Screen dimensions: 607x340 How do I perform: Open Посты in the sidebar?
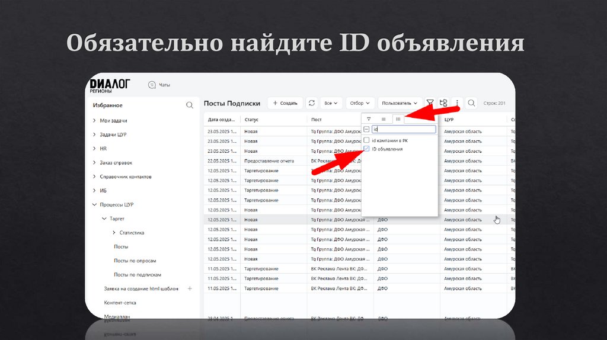pyautogui.click(x=121, y=247)
